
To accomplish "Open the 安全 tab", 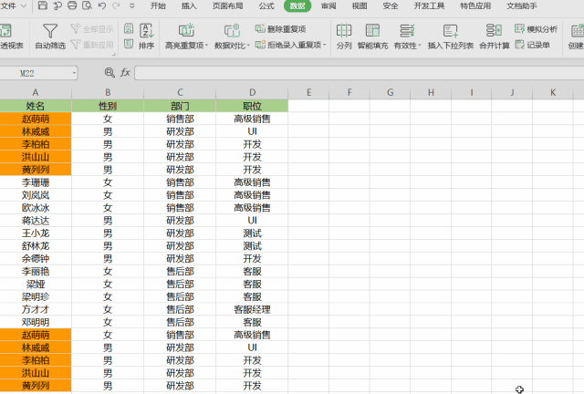I will tap(391, 6).
